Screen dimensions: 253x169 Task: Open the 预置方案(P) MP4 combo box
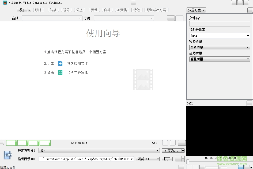click(99, 150)
